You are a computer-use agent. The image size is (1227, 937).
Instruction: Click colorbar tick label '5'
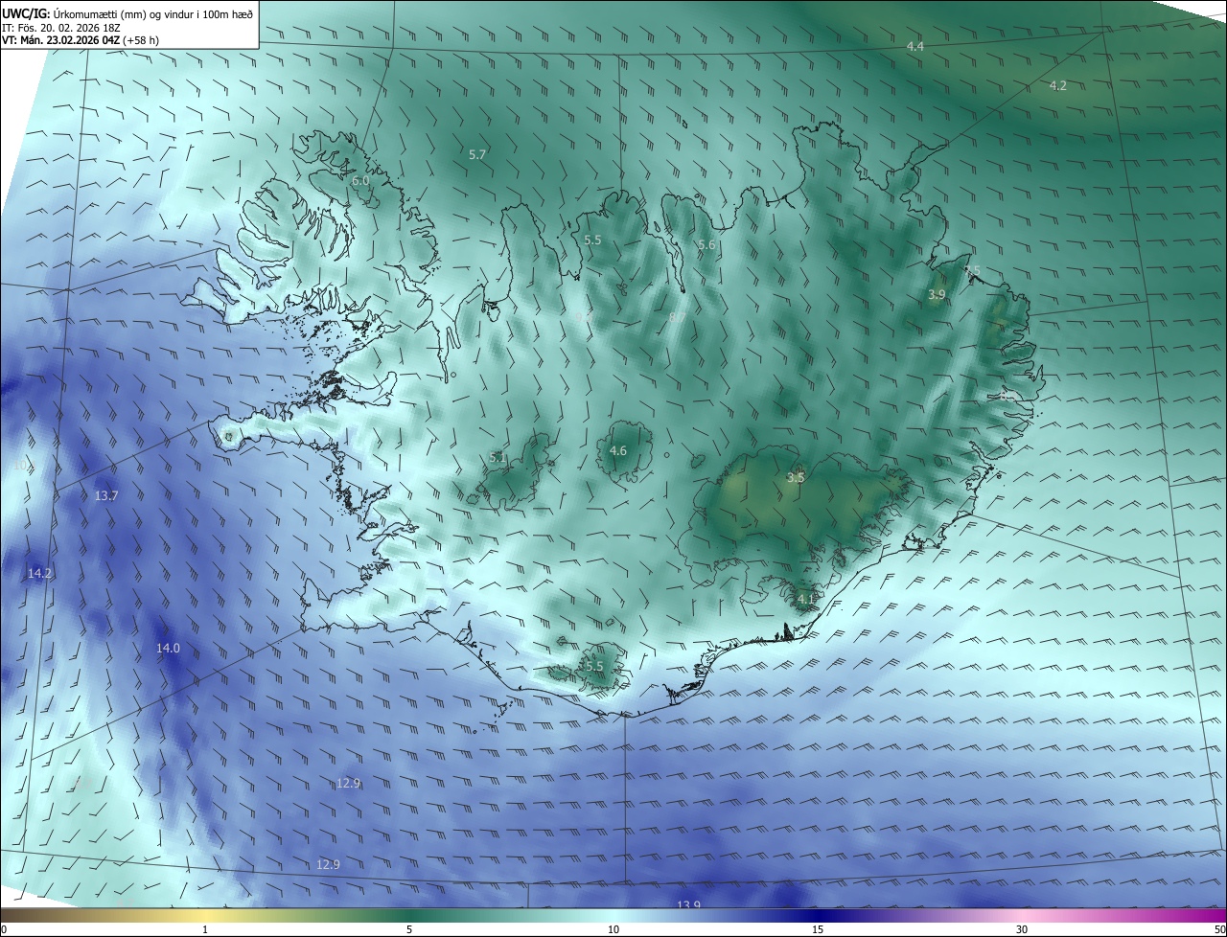[409, 929]
